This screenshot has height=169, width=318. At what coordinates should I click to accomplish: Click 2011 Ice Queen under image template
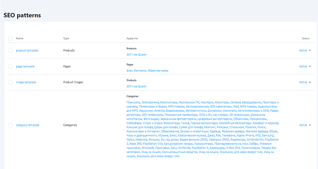click(x=136, y=86)
